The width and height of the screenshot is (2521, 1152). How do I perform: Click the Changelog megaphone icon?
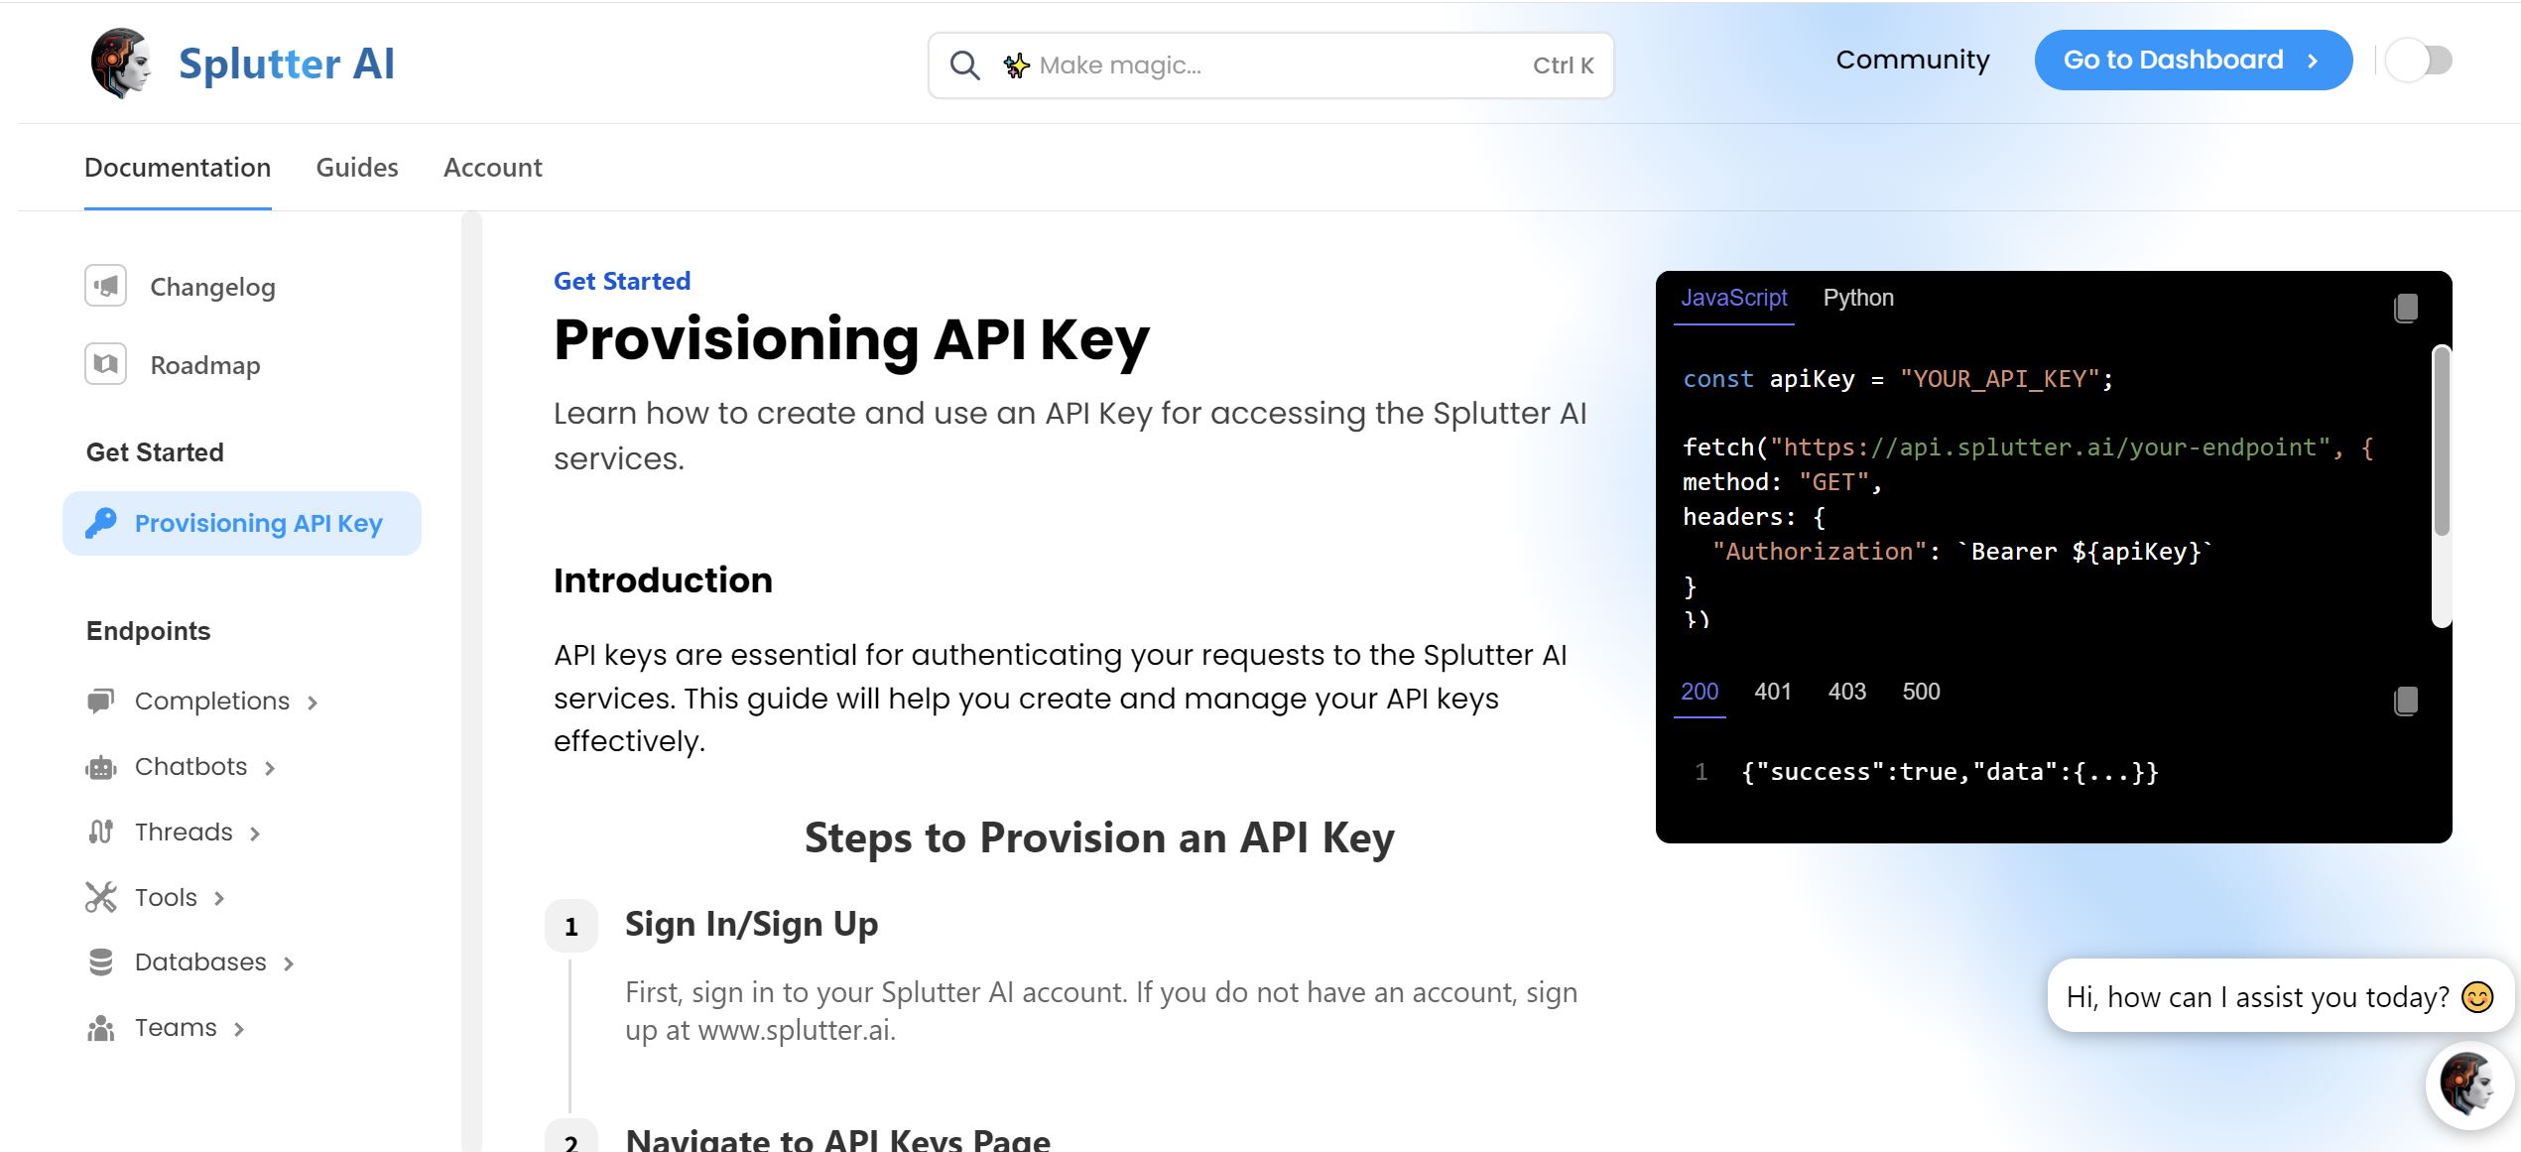coord(105,287)
